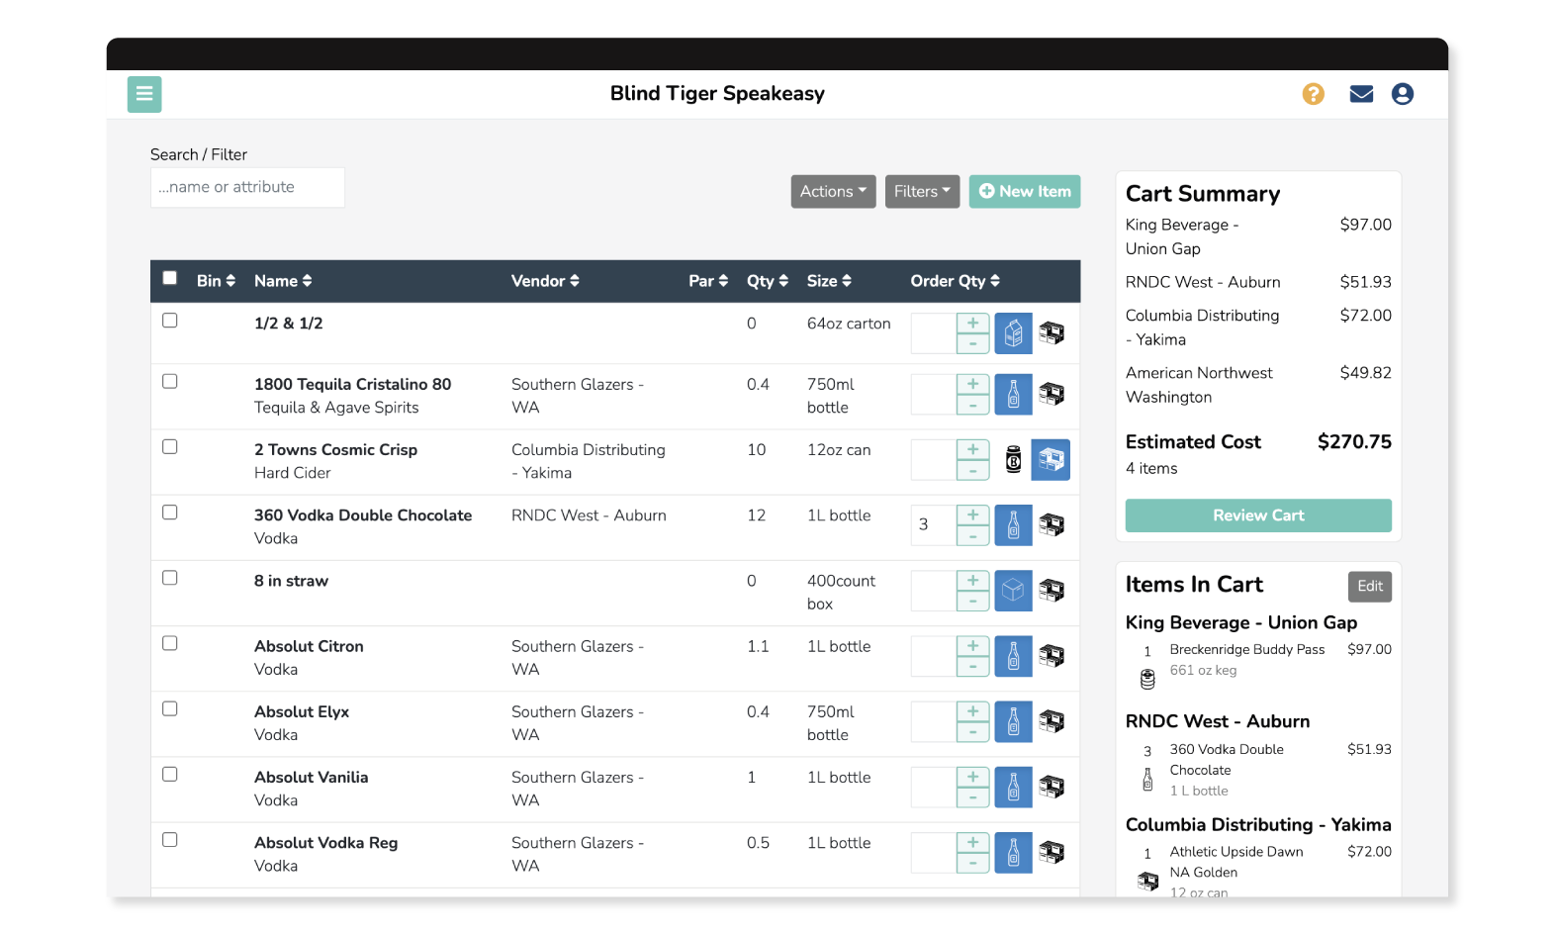Open the user profile icon
Image resolution: width=1555 pixels, height=935 pixels.
1402,94
